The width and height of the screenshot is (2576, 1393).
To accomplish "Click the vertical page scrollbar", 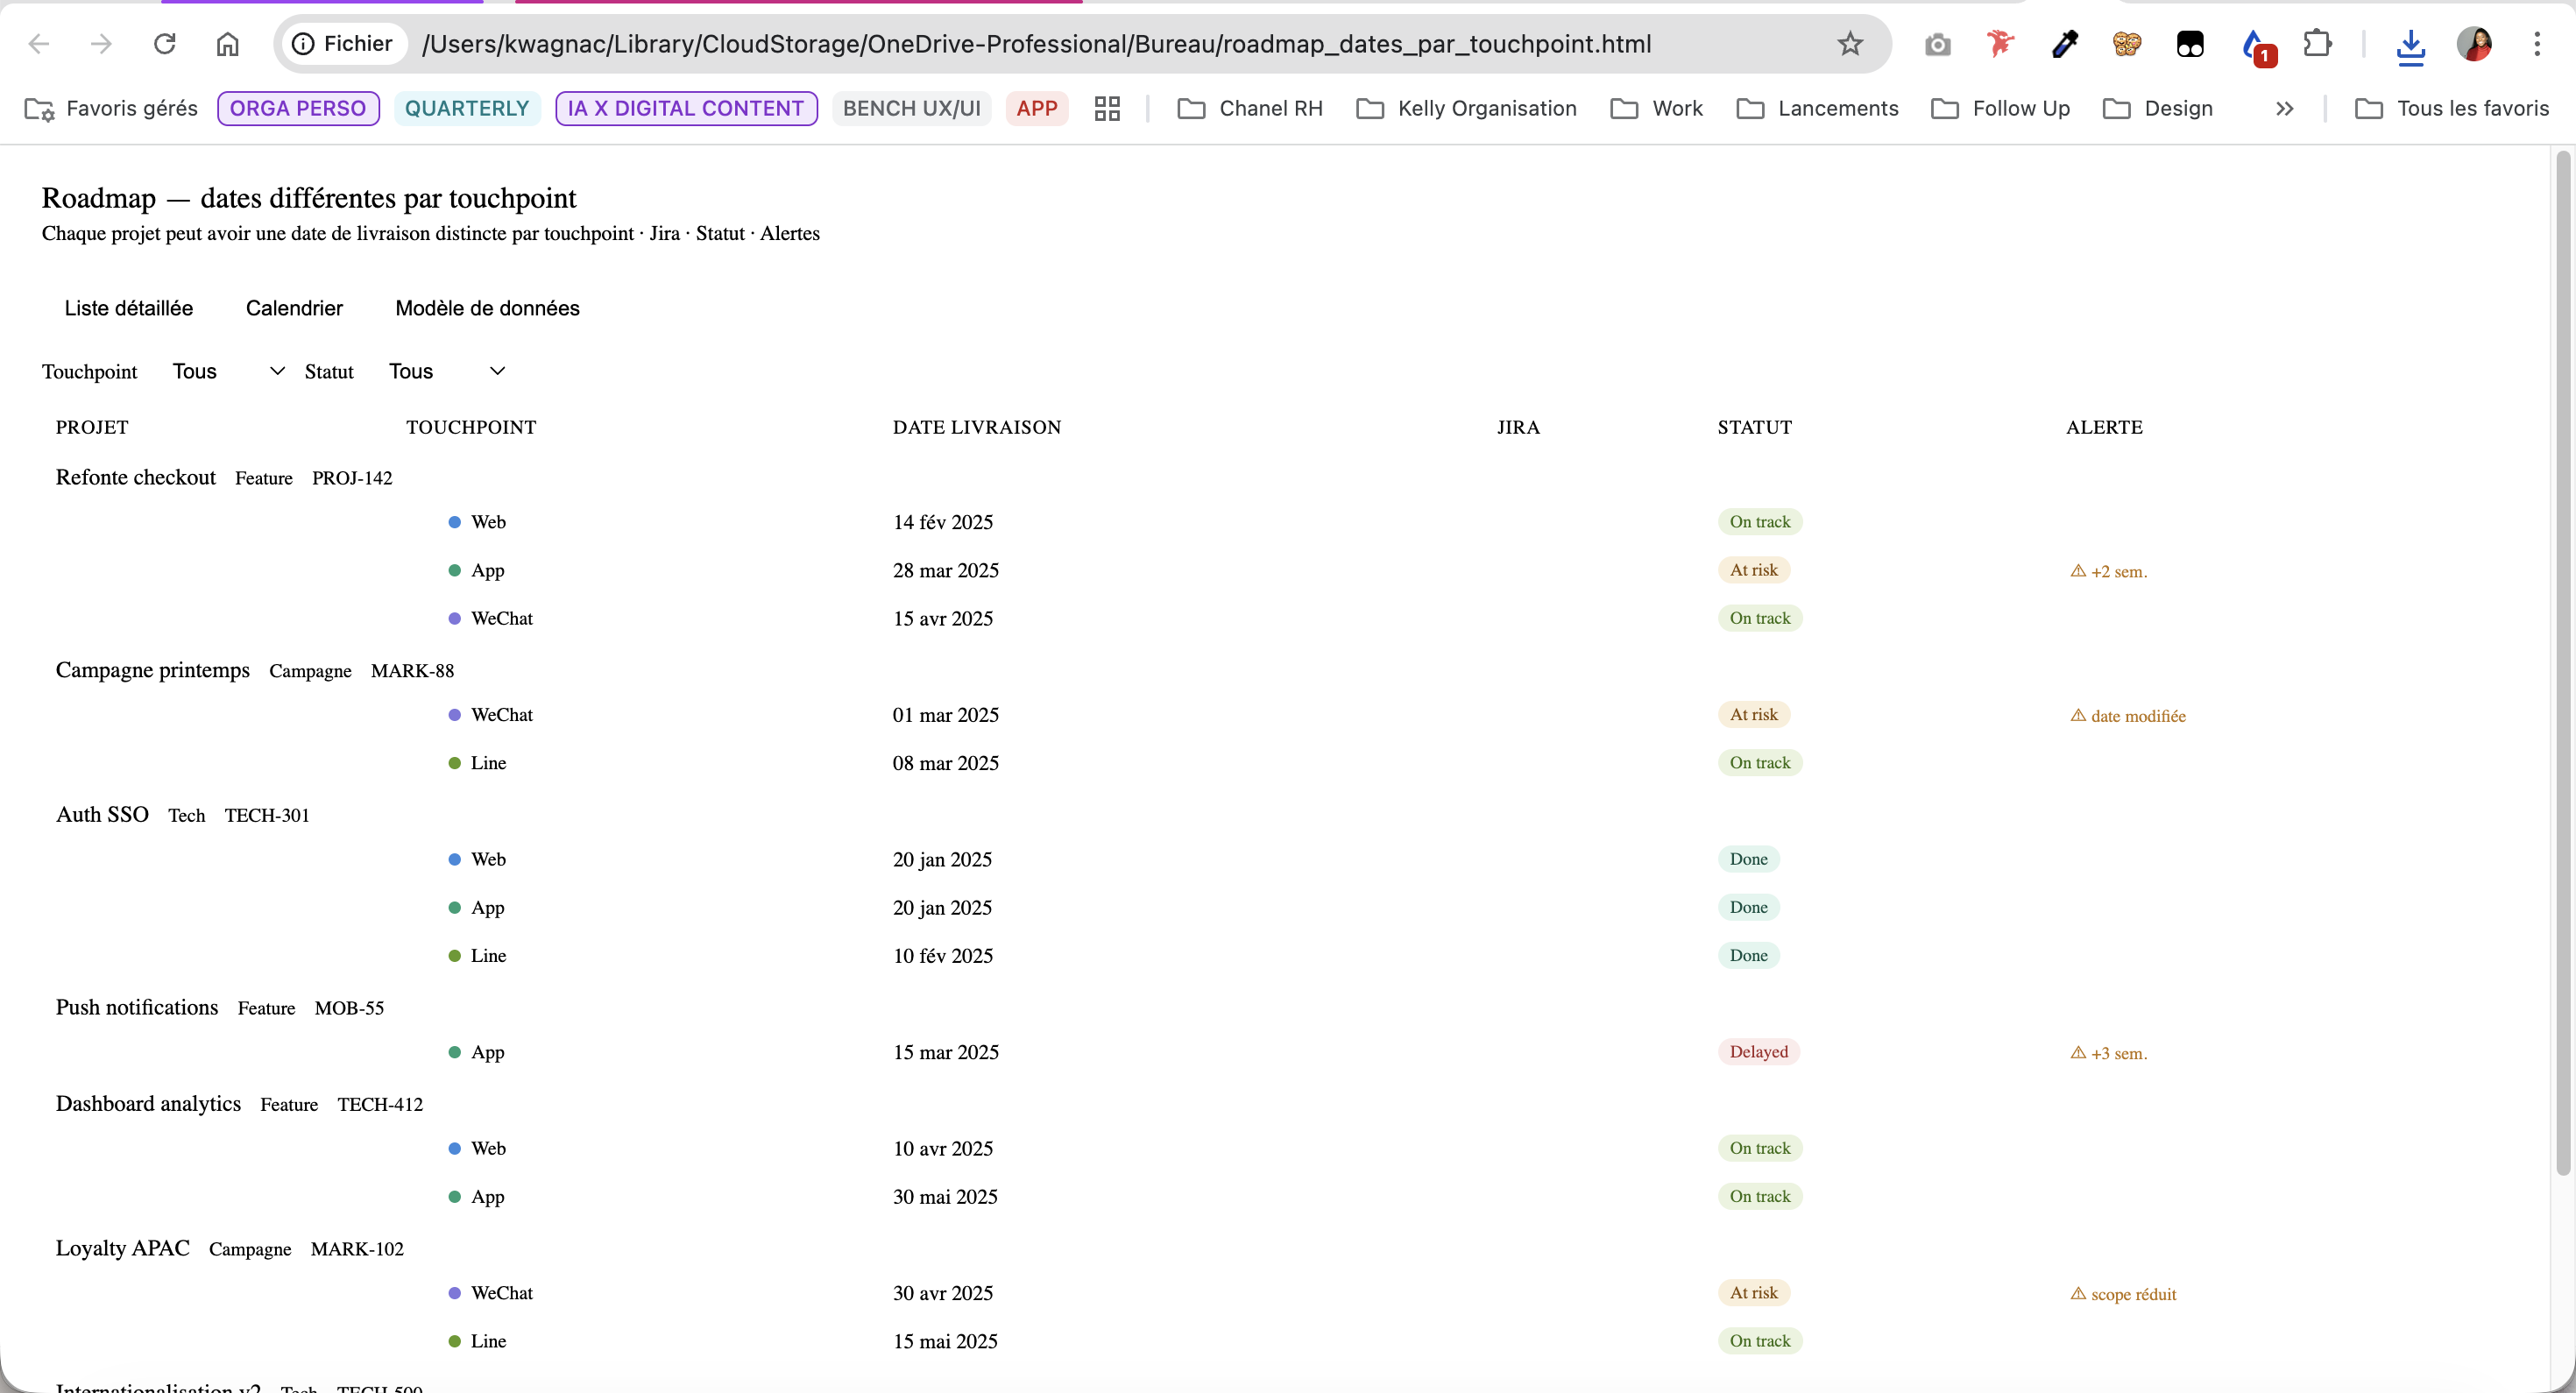I will point(2562,660).
